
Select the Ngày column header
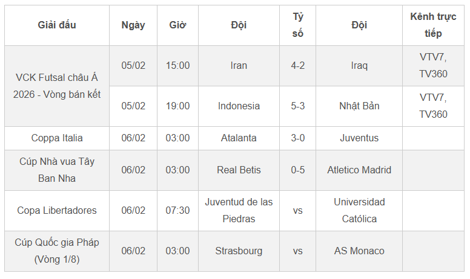click(133, 25)
